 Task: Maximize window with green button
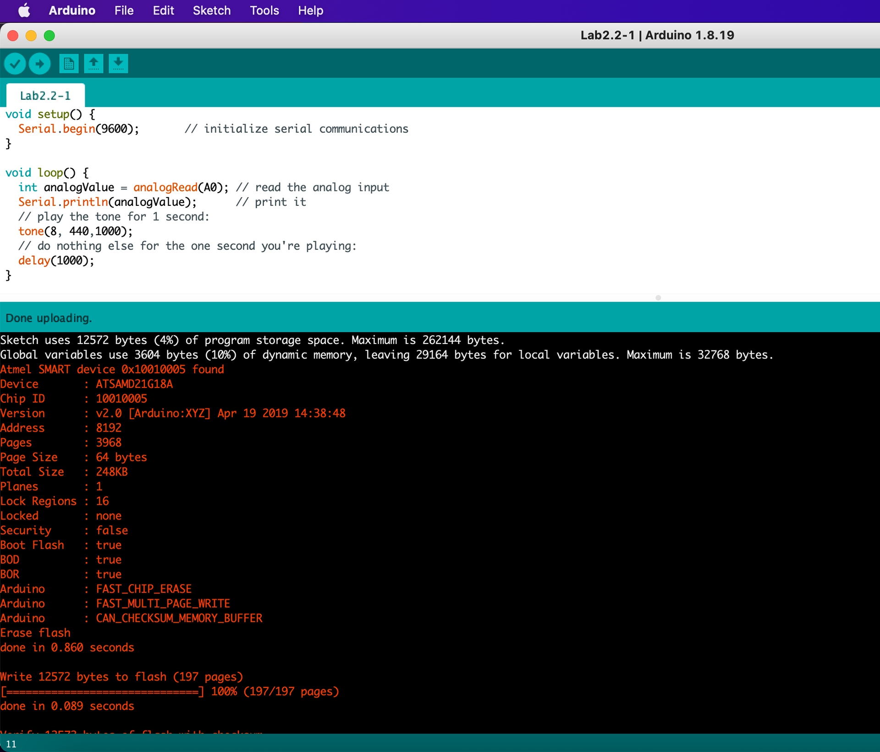click(49, 36)
